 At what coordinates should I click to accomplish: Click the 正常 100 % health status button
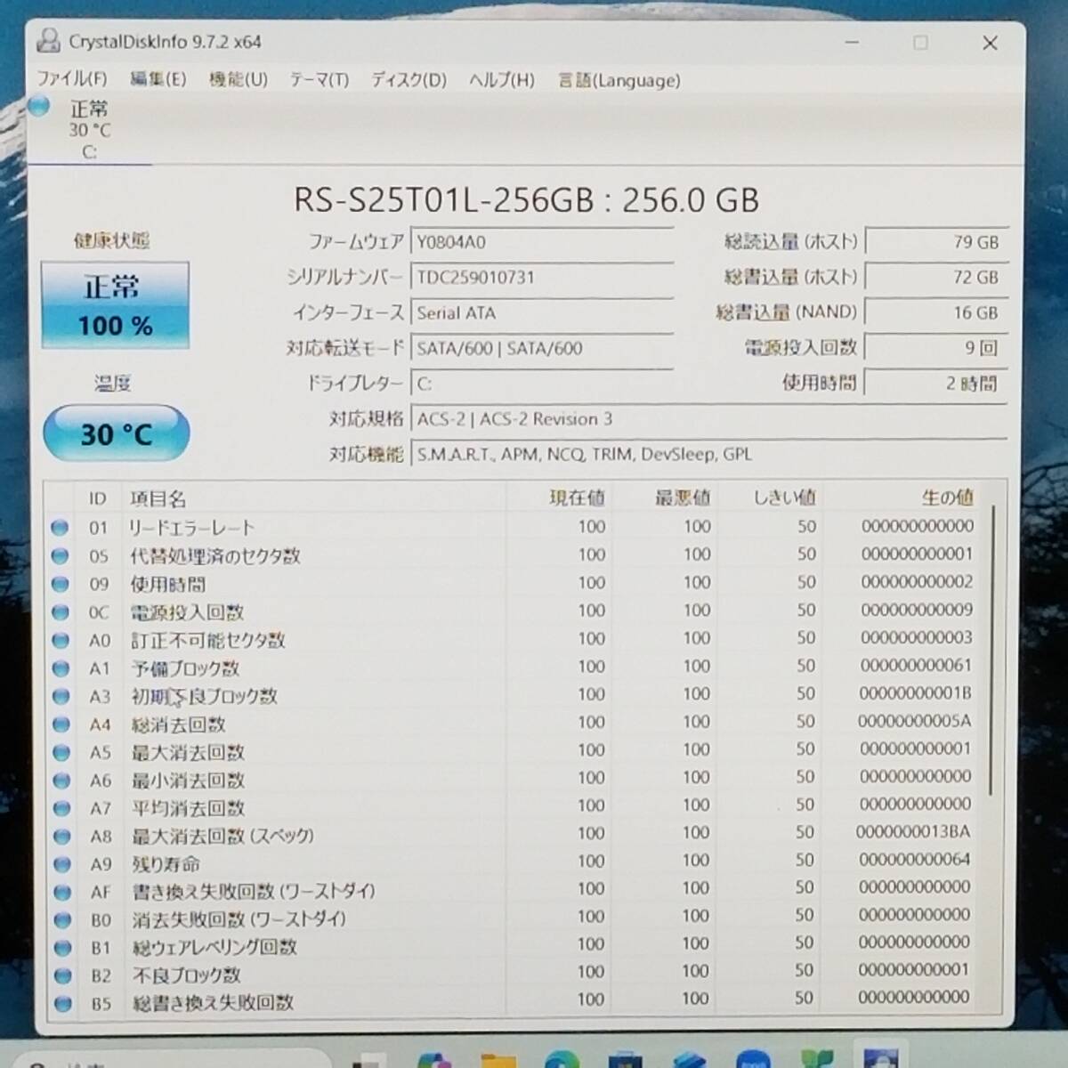[115, 304]
